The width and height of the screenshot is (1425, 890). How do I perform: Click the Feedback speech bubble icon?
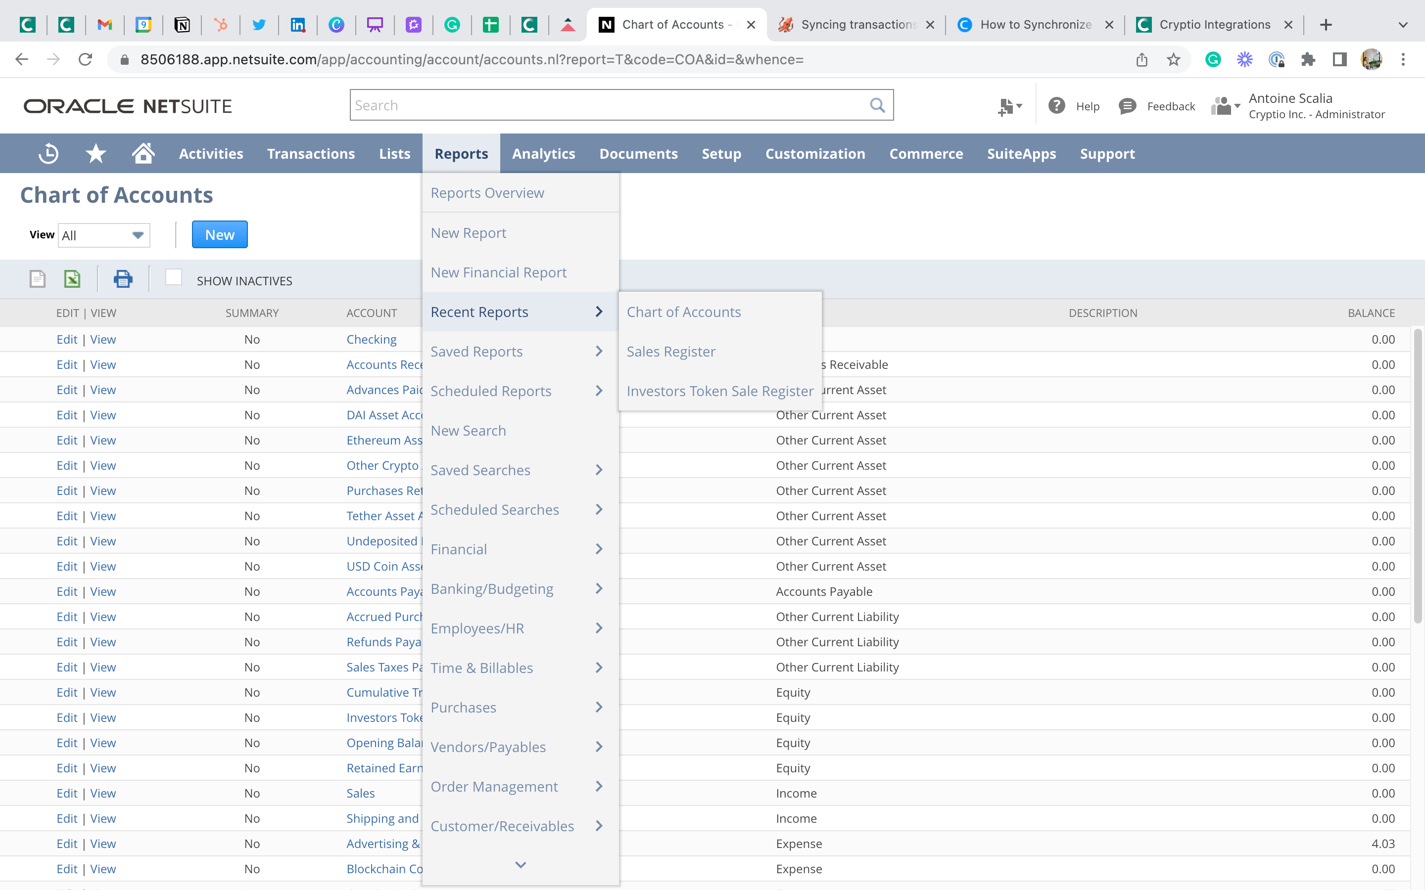tap(1127, 106)
